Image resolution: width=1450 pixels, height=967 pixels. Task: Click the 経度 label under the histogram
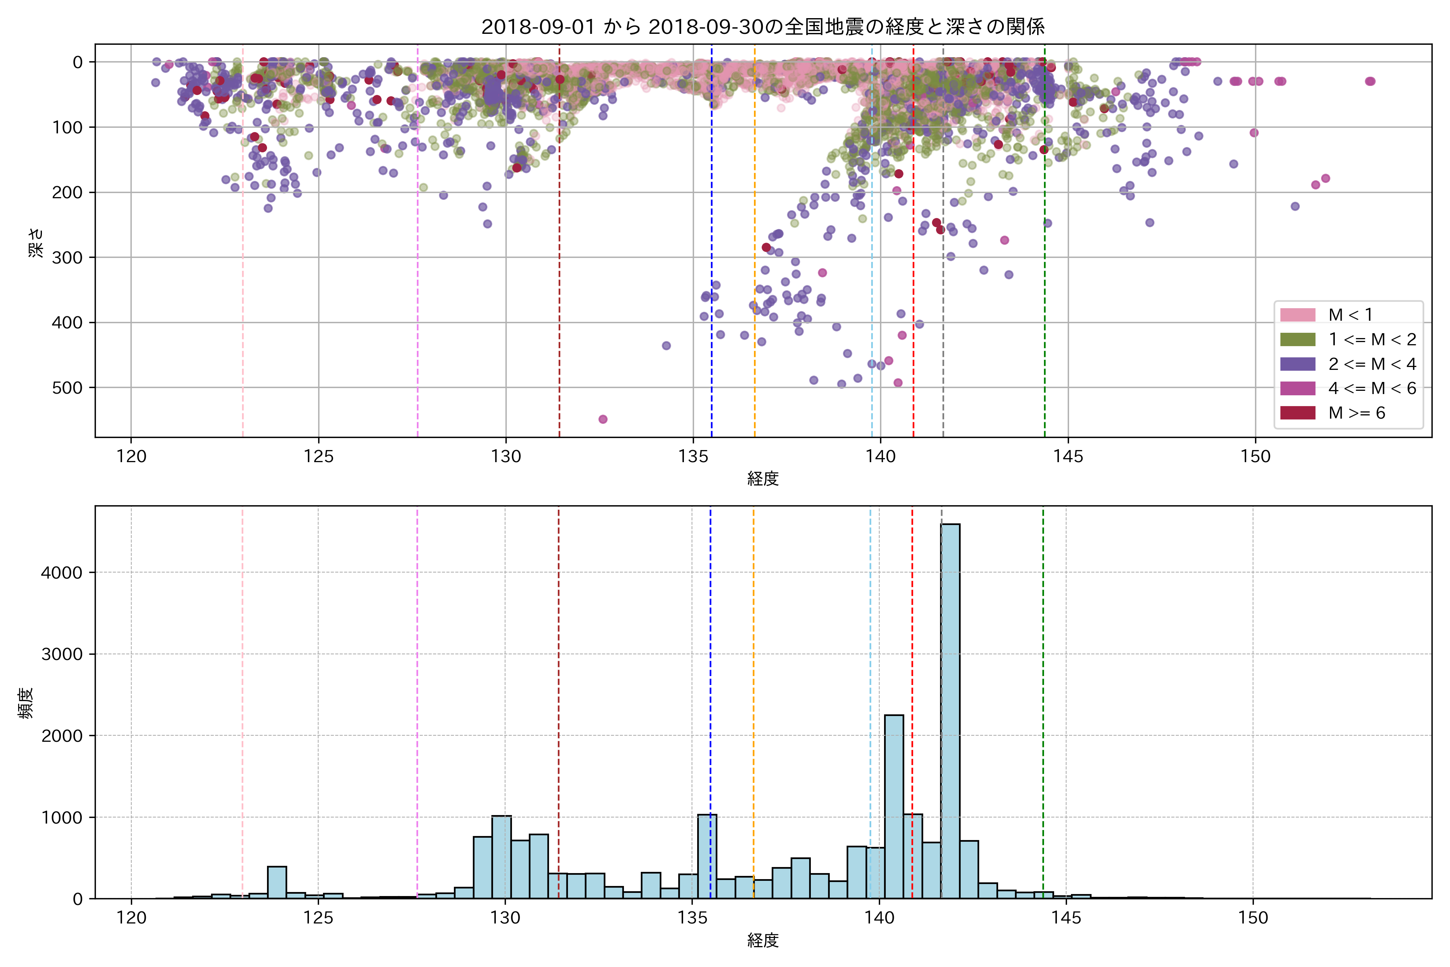coord(762,940)
